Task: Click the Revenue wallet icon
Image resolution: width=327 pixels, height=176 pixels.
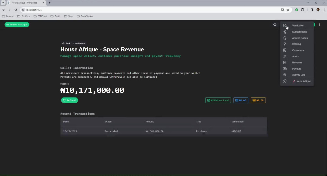Action: (285, 62)
